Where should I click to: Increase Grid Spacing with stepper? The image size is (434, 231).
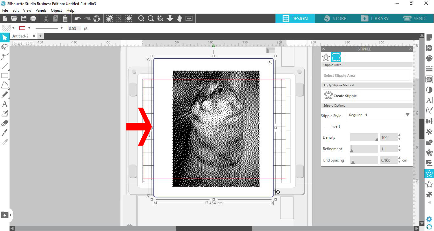pos(399,158)
